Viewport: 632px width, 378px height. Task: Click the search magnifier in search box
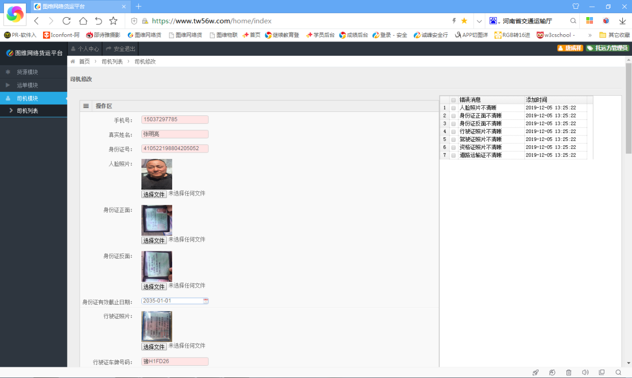pyautogui.click(x=573, y=21)
